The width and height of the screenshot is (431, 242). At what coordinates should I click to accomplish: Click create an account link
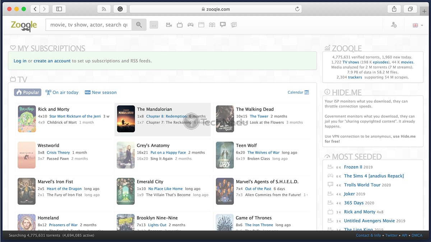(52, 61)
